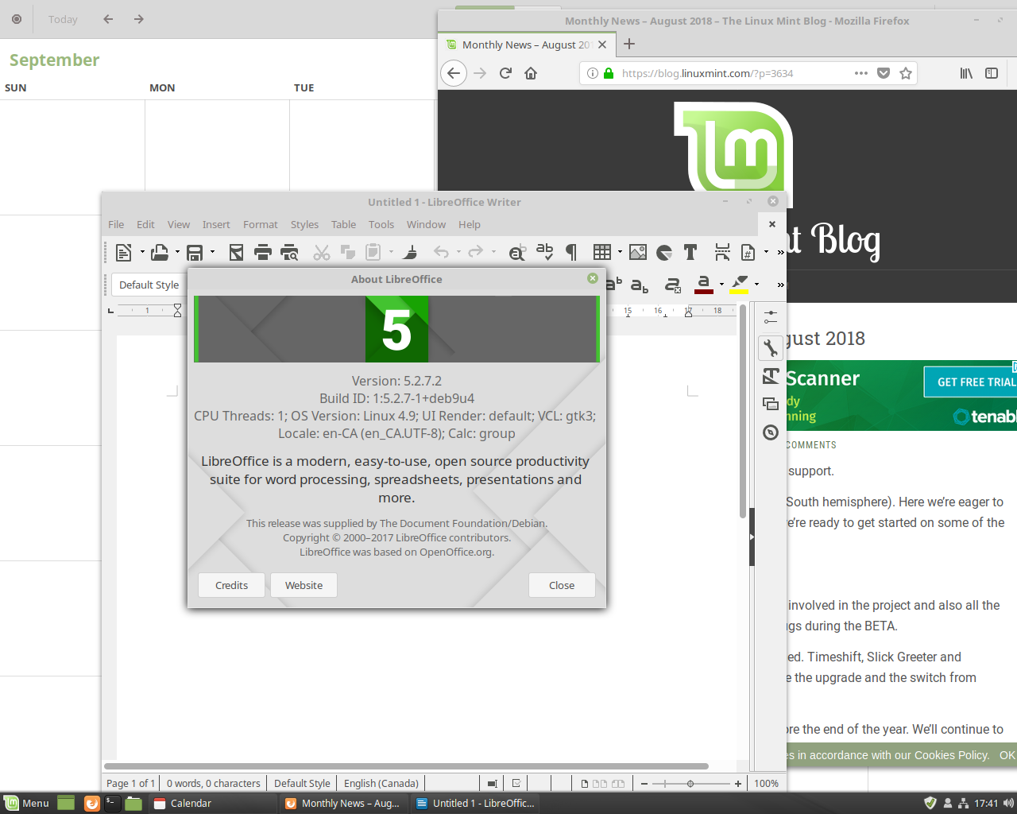Open the Help menu in Writer
Image resolution: width=1017 pixels, height=814 pixels.
[470, 224]
